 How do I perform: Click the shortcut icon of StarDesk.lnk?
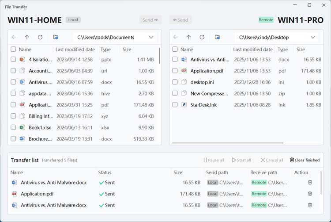184,105
